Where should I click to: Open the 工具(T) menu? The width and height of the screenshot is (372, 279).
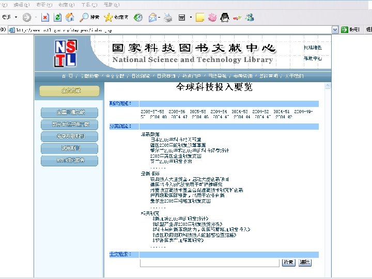[x=89, y=5]
